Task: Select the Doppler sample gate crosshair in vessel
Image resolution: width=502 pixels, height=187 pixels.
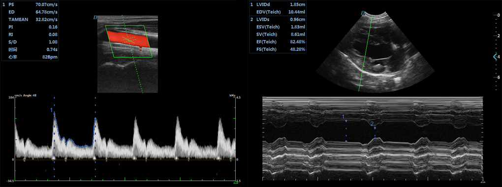Action: tap(129, 40)
